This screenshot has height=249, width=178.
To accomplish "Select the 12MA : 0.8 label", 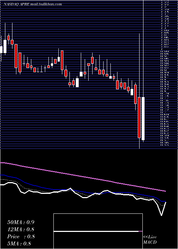I will click(x=21, y=229).
